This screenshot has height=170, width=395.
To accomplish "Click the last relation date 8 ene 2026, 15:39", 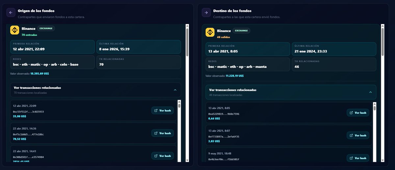I will coord(114,49).
